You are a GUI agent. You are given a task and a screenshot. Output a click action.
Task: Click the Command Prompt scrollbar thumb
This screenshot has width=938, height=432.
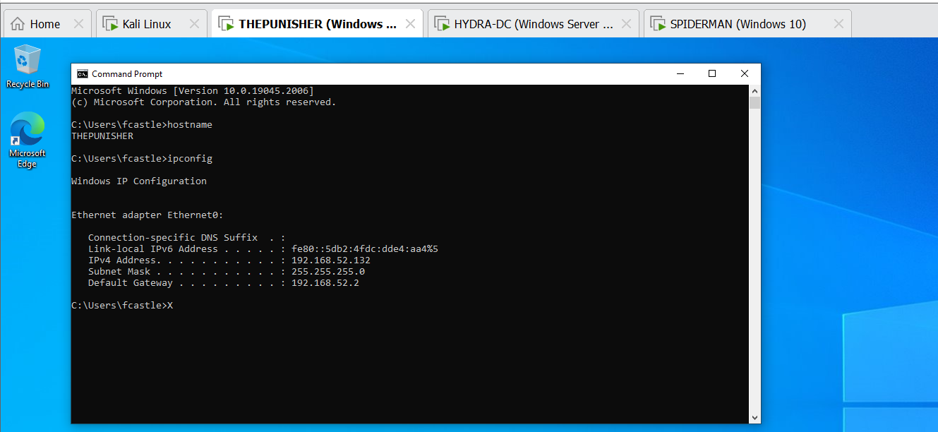click(x=754, y=104)
